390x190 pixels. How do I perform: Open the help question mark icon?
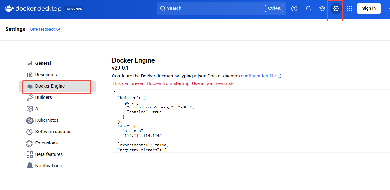click(294, 9)
